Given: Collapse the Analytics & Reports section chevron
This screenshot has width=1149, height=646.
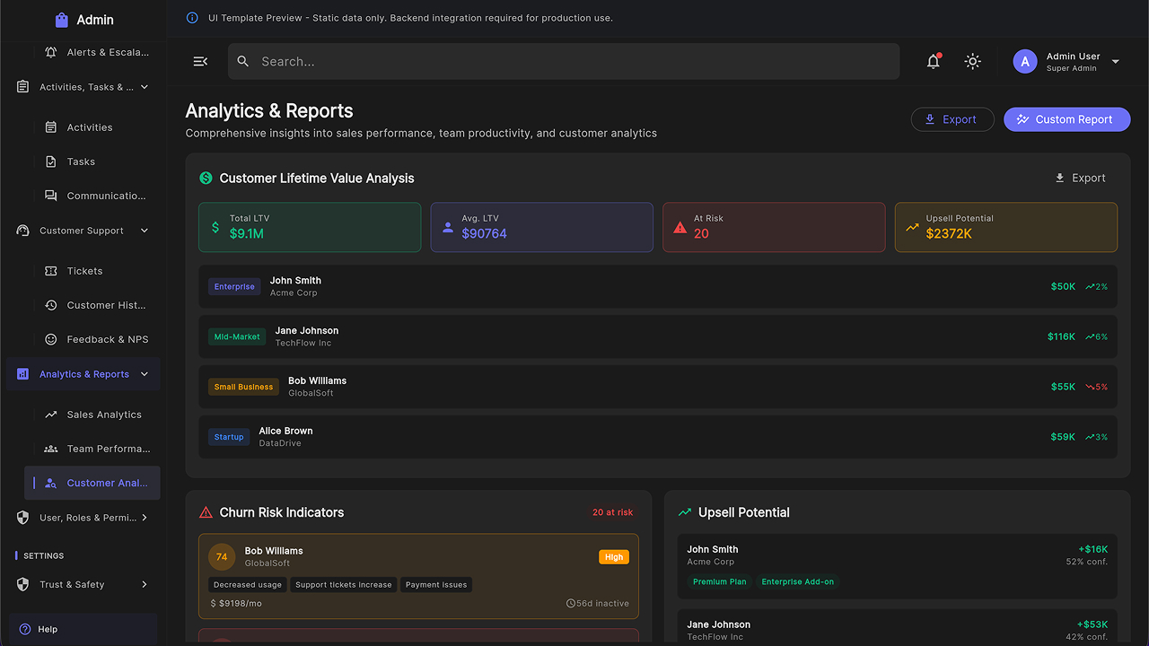Looking at the screenshot, I should [145, 374].
